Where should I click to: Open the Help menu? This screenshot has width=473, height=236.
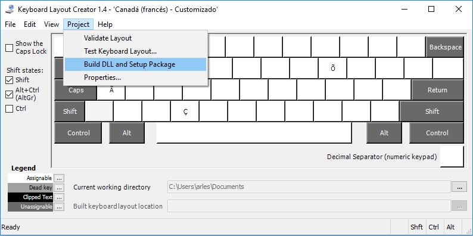click(x=105, y=24)
